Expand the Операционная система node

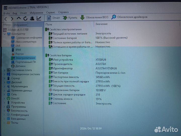click(x=5, y=74)
